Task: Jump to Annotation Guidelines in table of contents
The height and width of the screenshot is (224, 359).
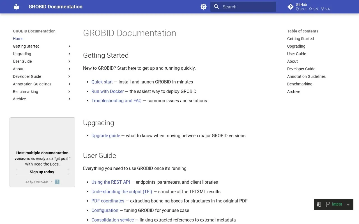Action: pos(306,76)
